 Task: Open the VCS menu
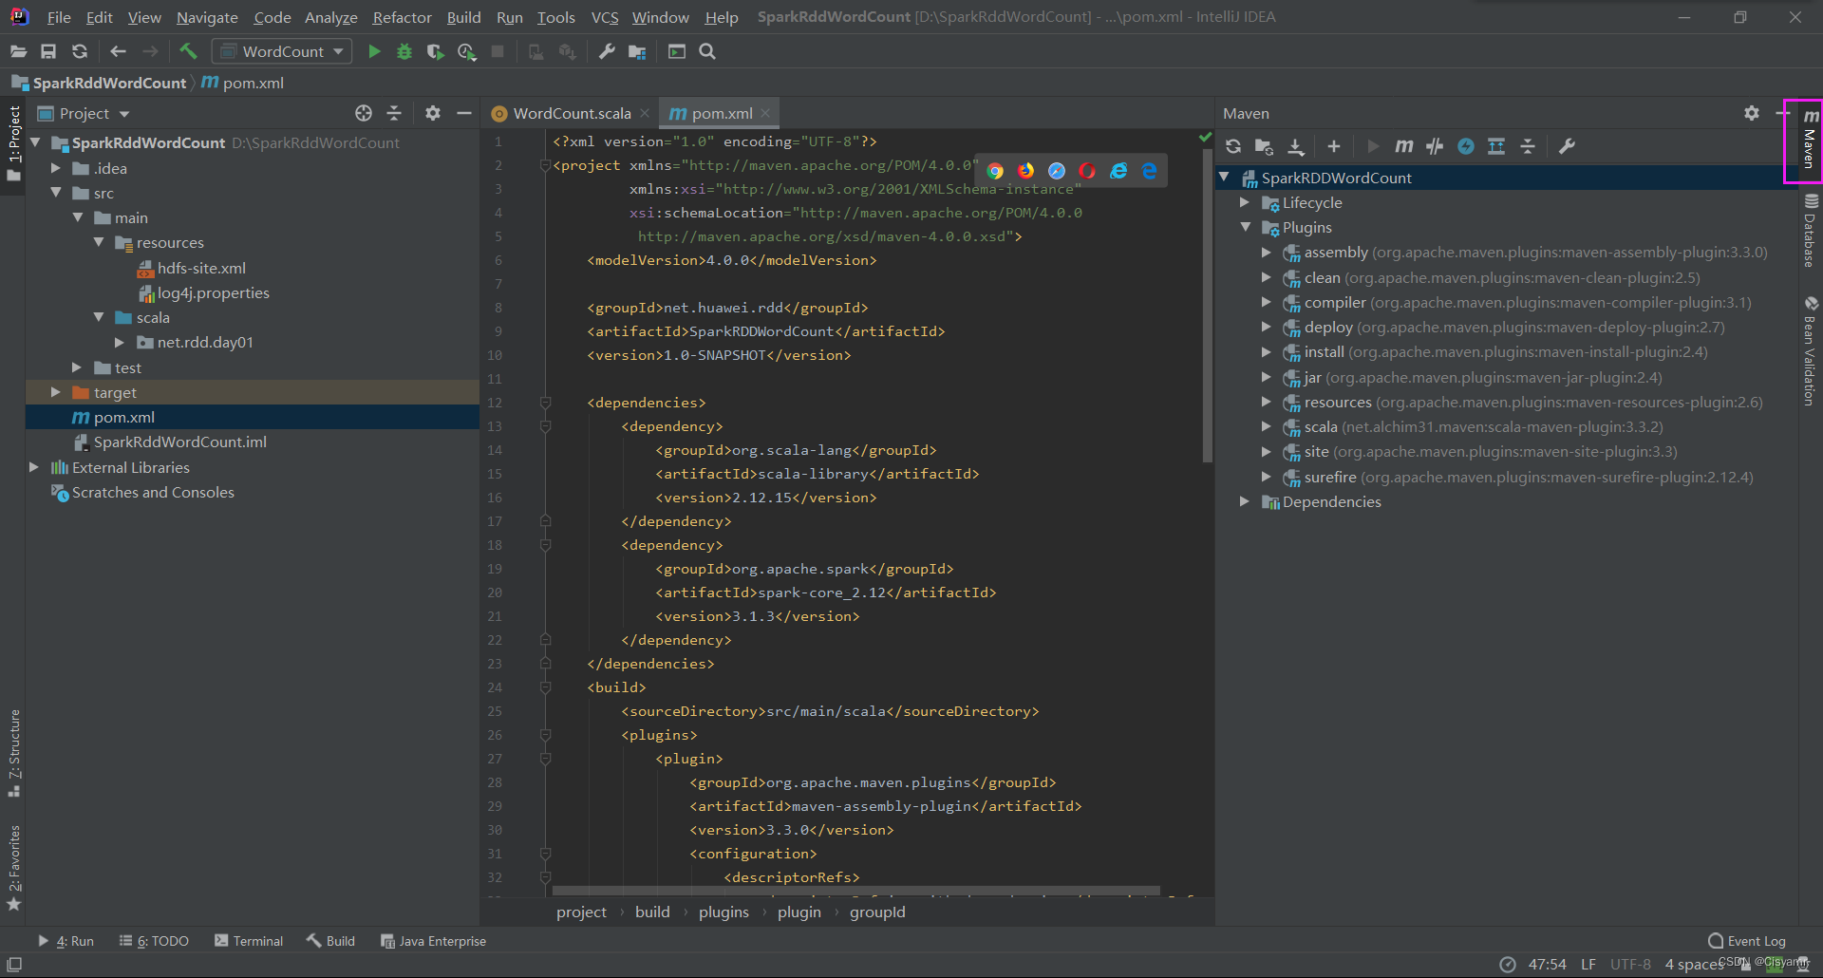[x=605, y=17]
